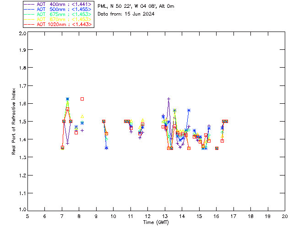Select legend text 'AOT 400nm : <1.441>'
Viewport: 293px width, 234px height.
[x=64, y=4]
